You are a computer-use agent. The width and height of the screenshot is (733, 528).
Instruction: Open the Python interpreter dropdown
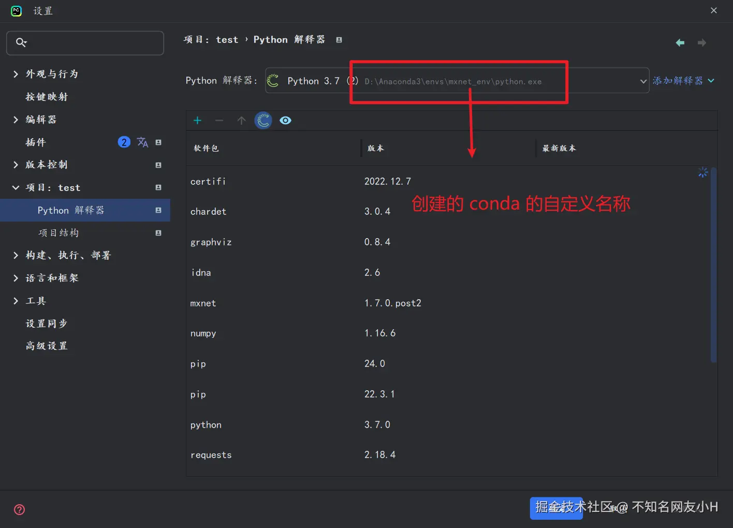[643, 81]
